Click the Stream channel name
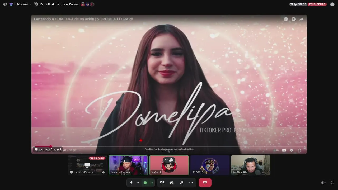 [x=22, y=4]
